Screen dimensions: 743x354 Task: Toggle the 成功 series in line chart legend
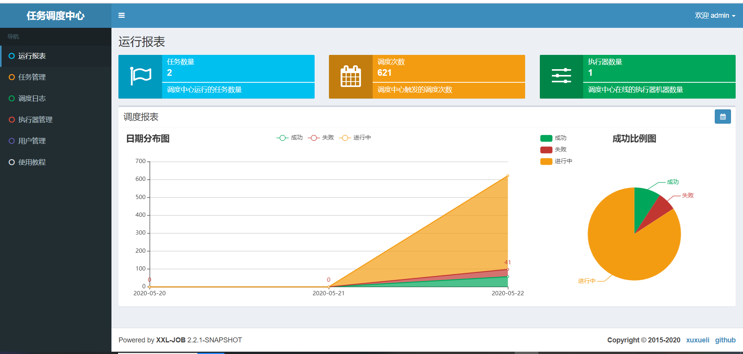(289, 138)
